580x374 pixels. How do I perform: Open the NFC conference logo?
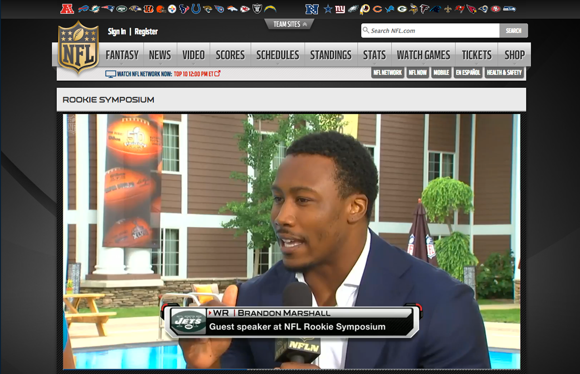[x=313, y=9]
